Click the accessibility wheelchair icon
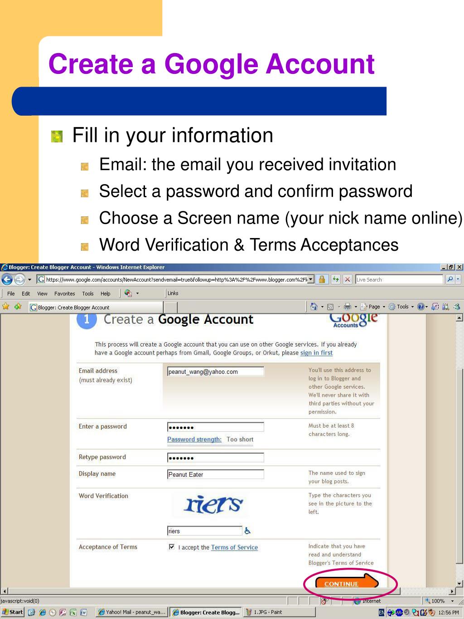 tap(247, 531)
